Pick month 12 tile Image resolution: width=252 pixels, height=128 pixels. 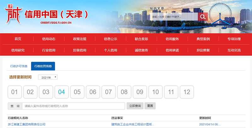[187, 92]
